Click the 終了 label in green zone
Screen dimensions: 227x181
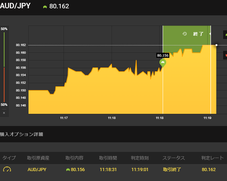pyautogui.click(x=198, y=34)
